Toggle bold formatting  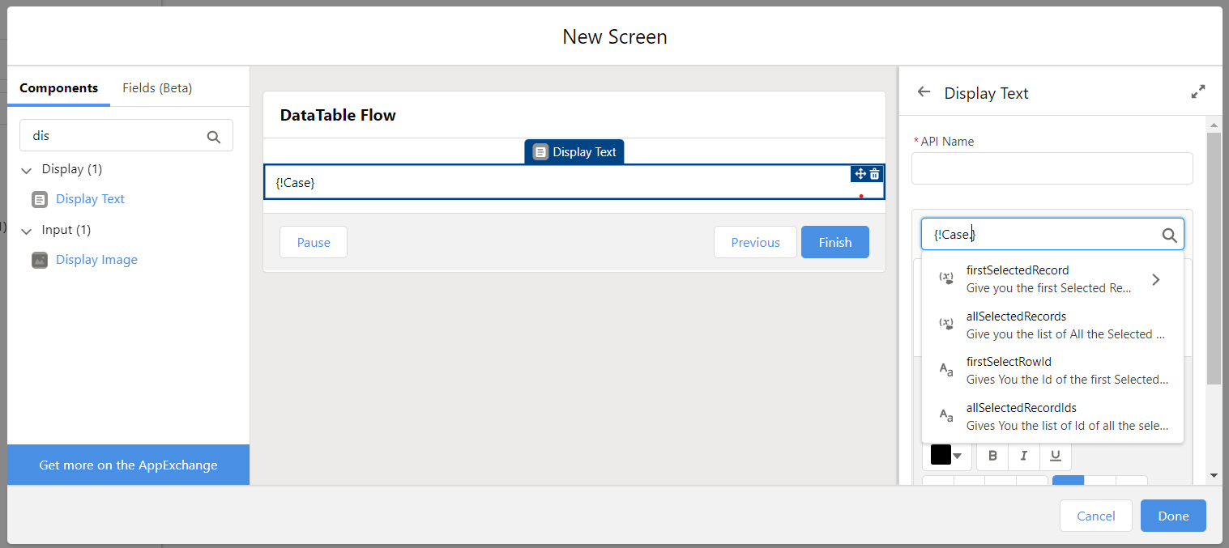(992, 456)
